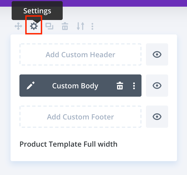Click Add Custom Footer area
This screenshot has width=187, height=175.
(x=80, y=117)
